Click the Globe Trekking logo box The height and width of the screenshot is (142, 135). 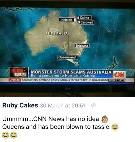coord(19,73)
